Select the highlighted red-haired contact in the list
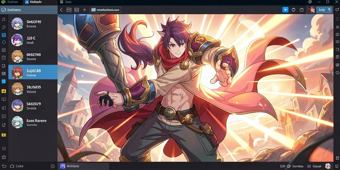Viewport: 340px width, 170px height. pos(33,72)
